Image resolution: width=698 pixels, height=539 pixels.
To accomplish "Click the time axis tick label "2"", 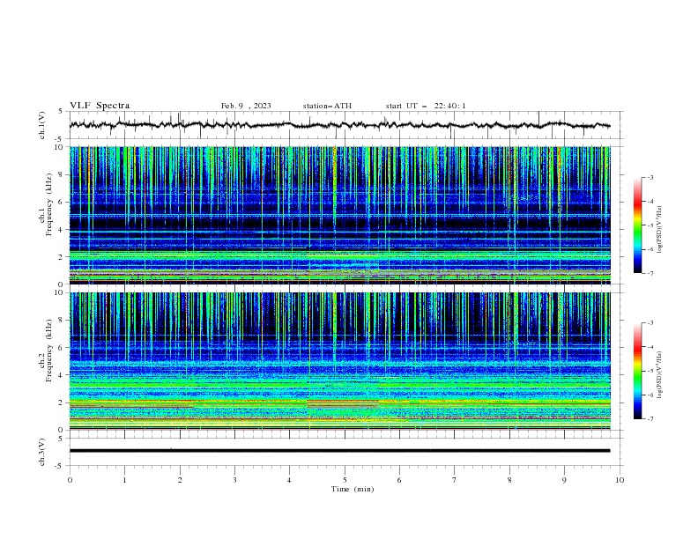I will pos(180,480).
